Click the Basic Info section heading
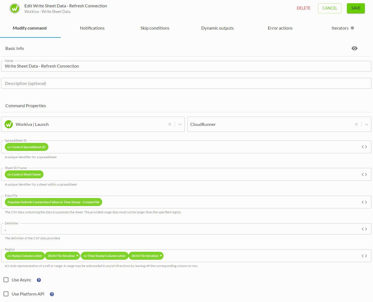 [x=15, y=49]
